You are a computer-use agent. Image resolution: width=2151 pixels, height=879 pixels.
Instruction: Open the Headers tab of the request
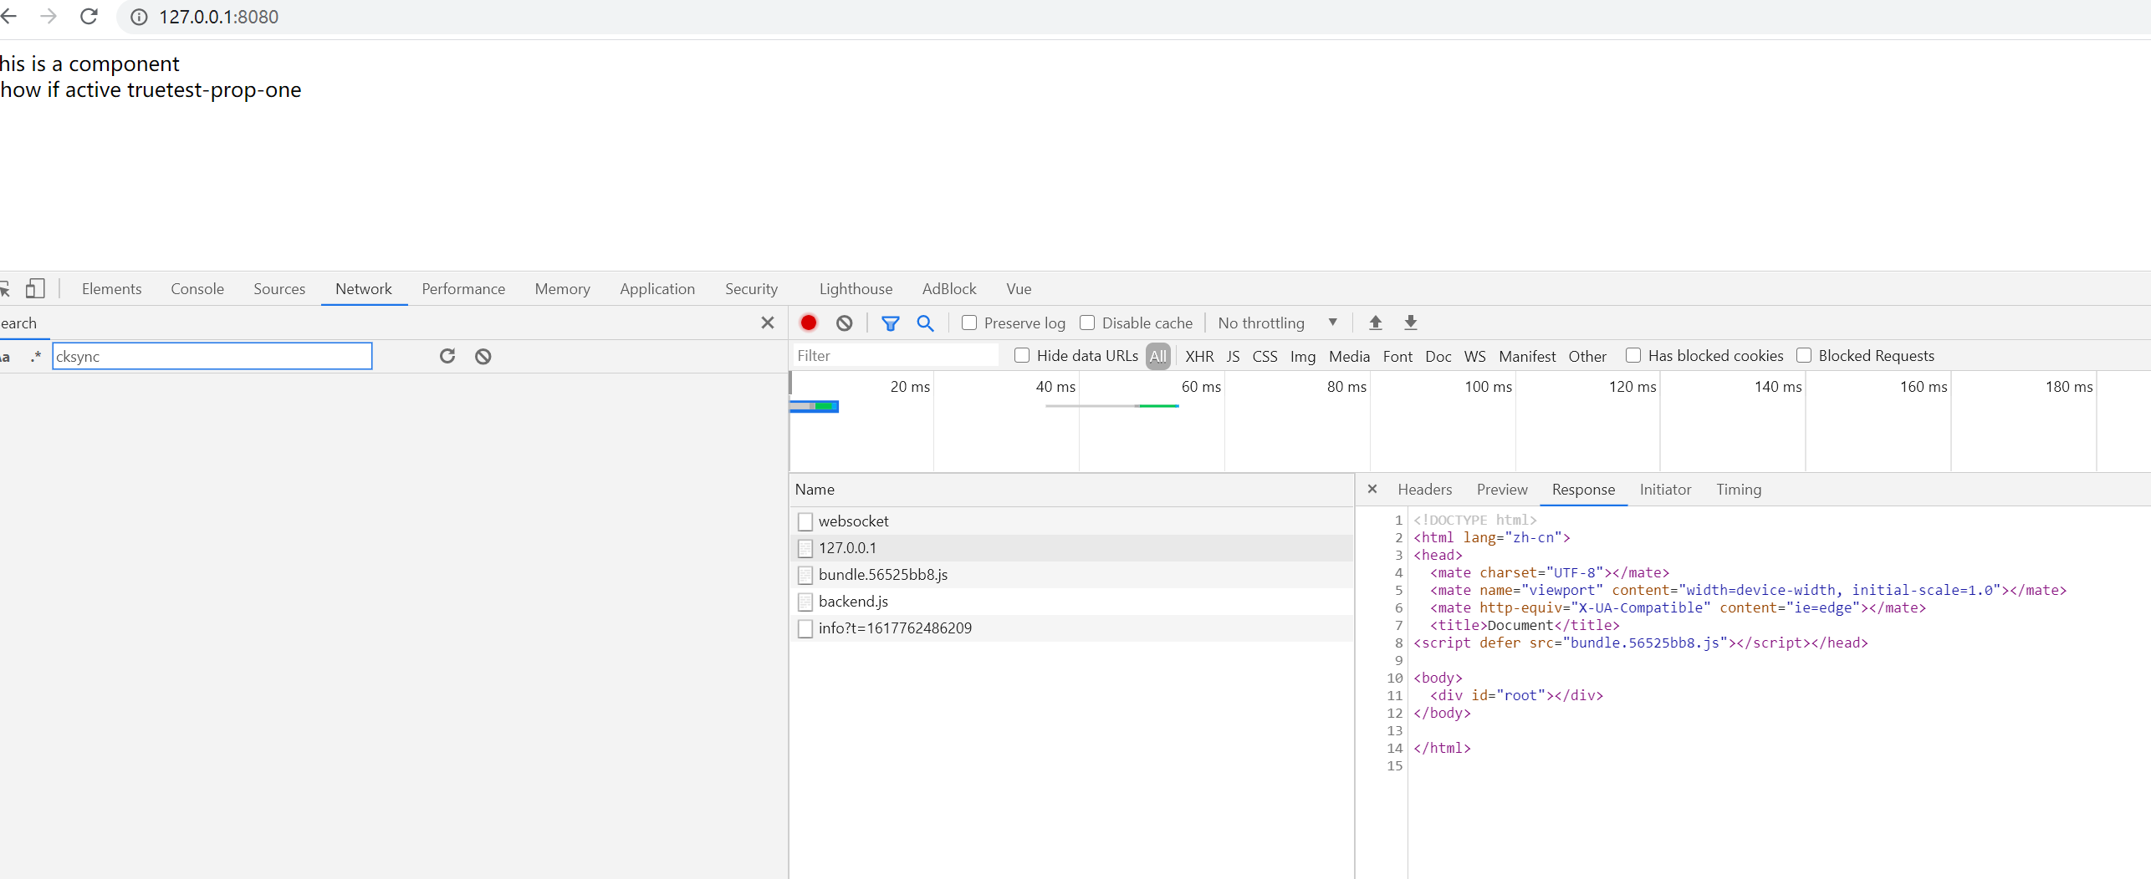tap(1424, 489)
